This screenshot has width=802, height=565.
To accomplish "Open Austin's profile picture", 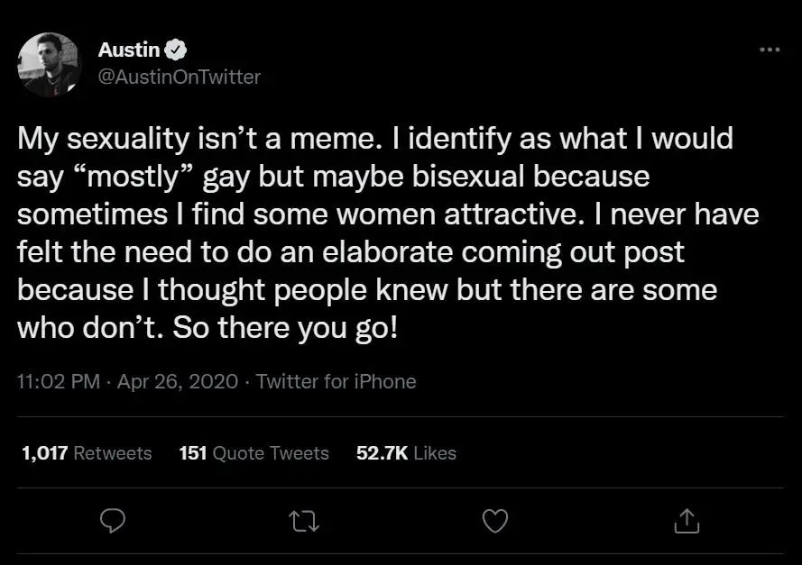I will pyautogui.click(x=49, y=63).
